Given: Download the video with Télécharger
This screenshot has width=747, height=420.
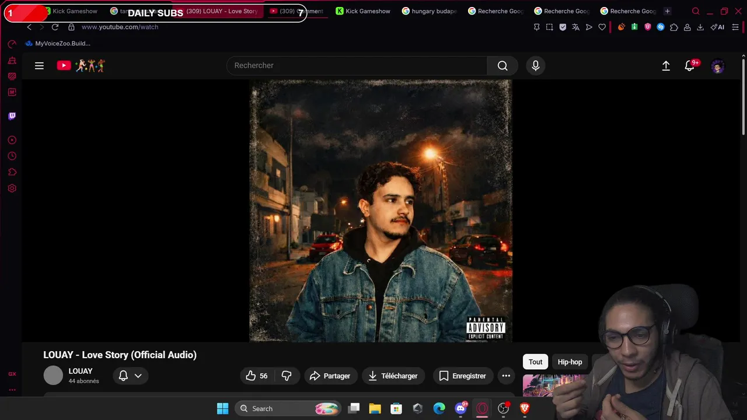Looking at the screenshot, I should [393, 376].
